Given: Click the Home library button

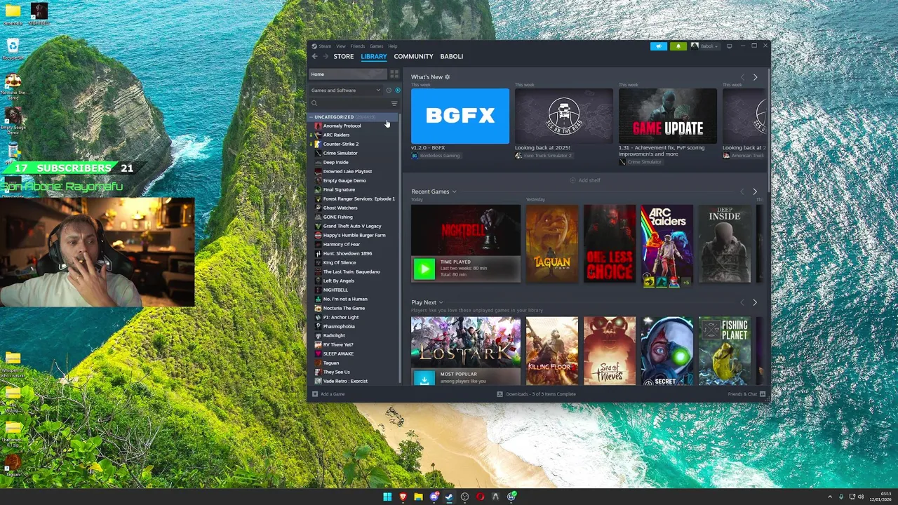Looking at the screenshot, I should [x=348, y=74].
